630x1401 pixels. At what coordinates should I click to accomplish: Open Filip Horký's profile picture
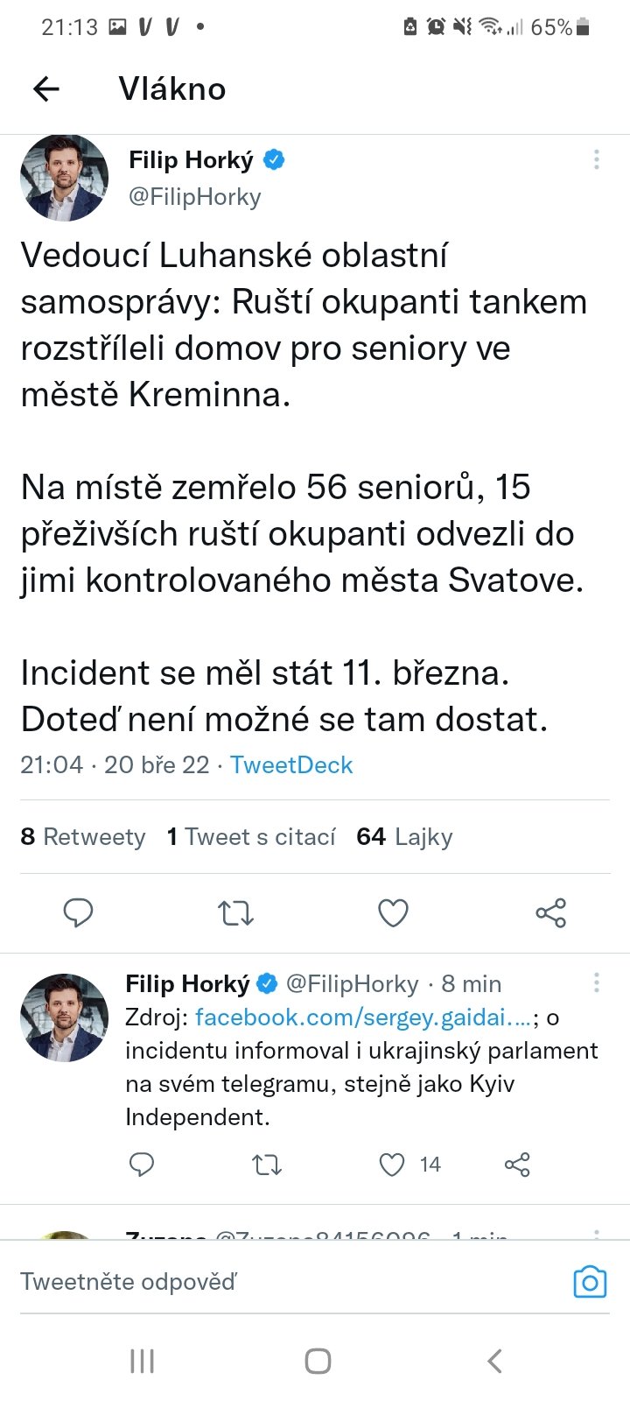coord(65,178)
